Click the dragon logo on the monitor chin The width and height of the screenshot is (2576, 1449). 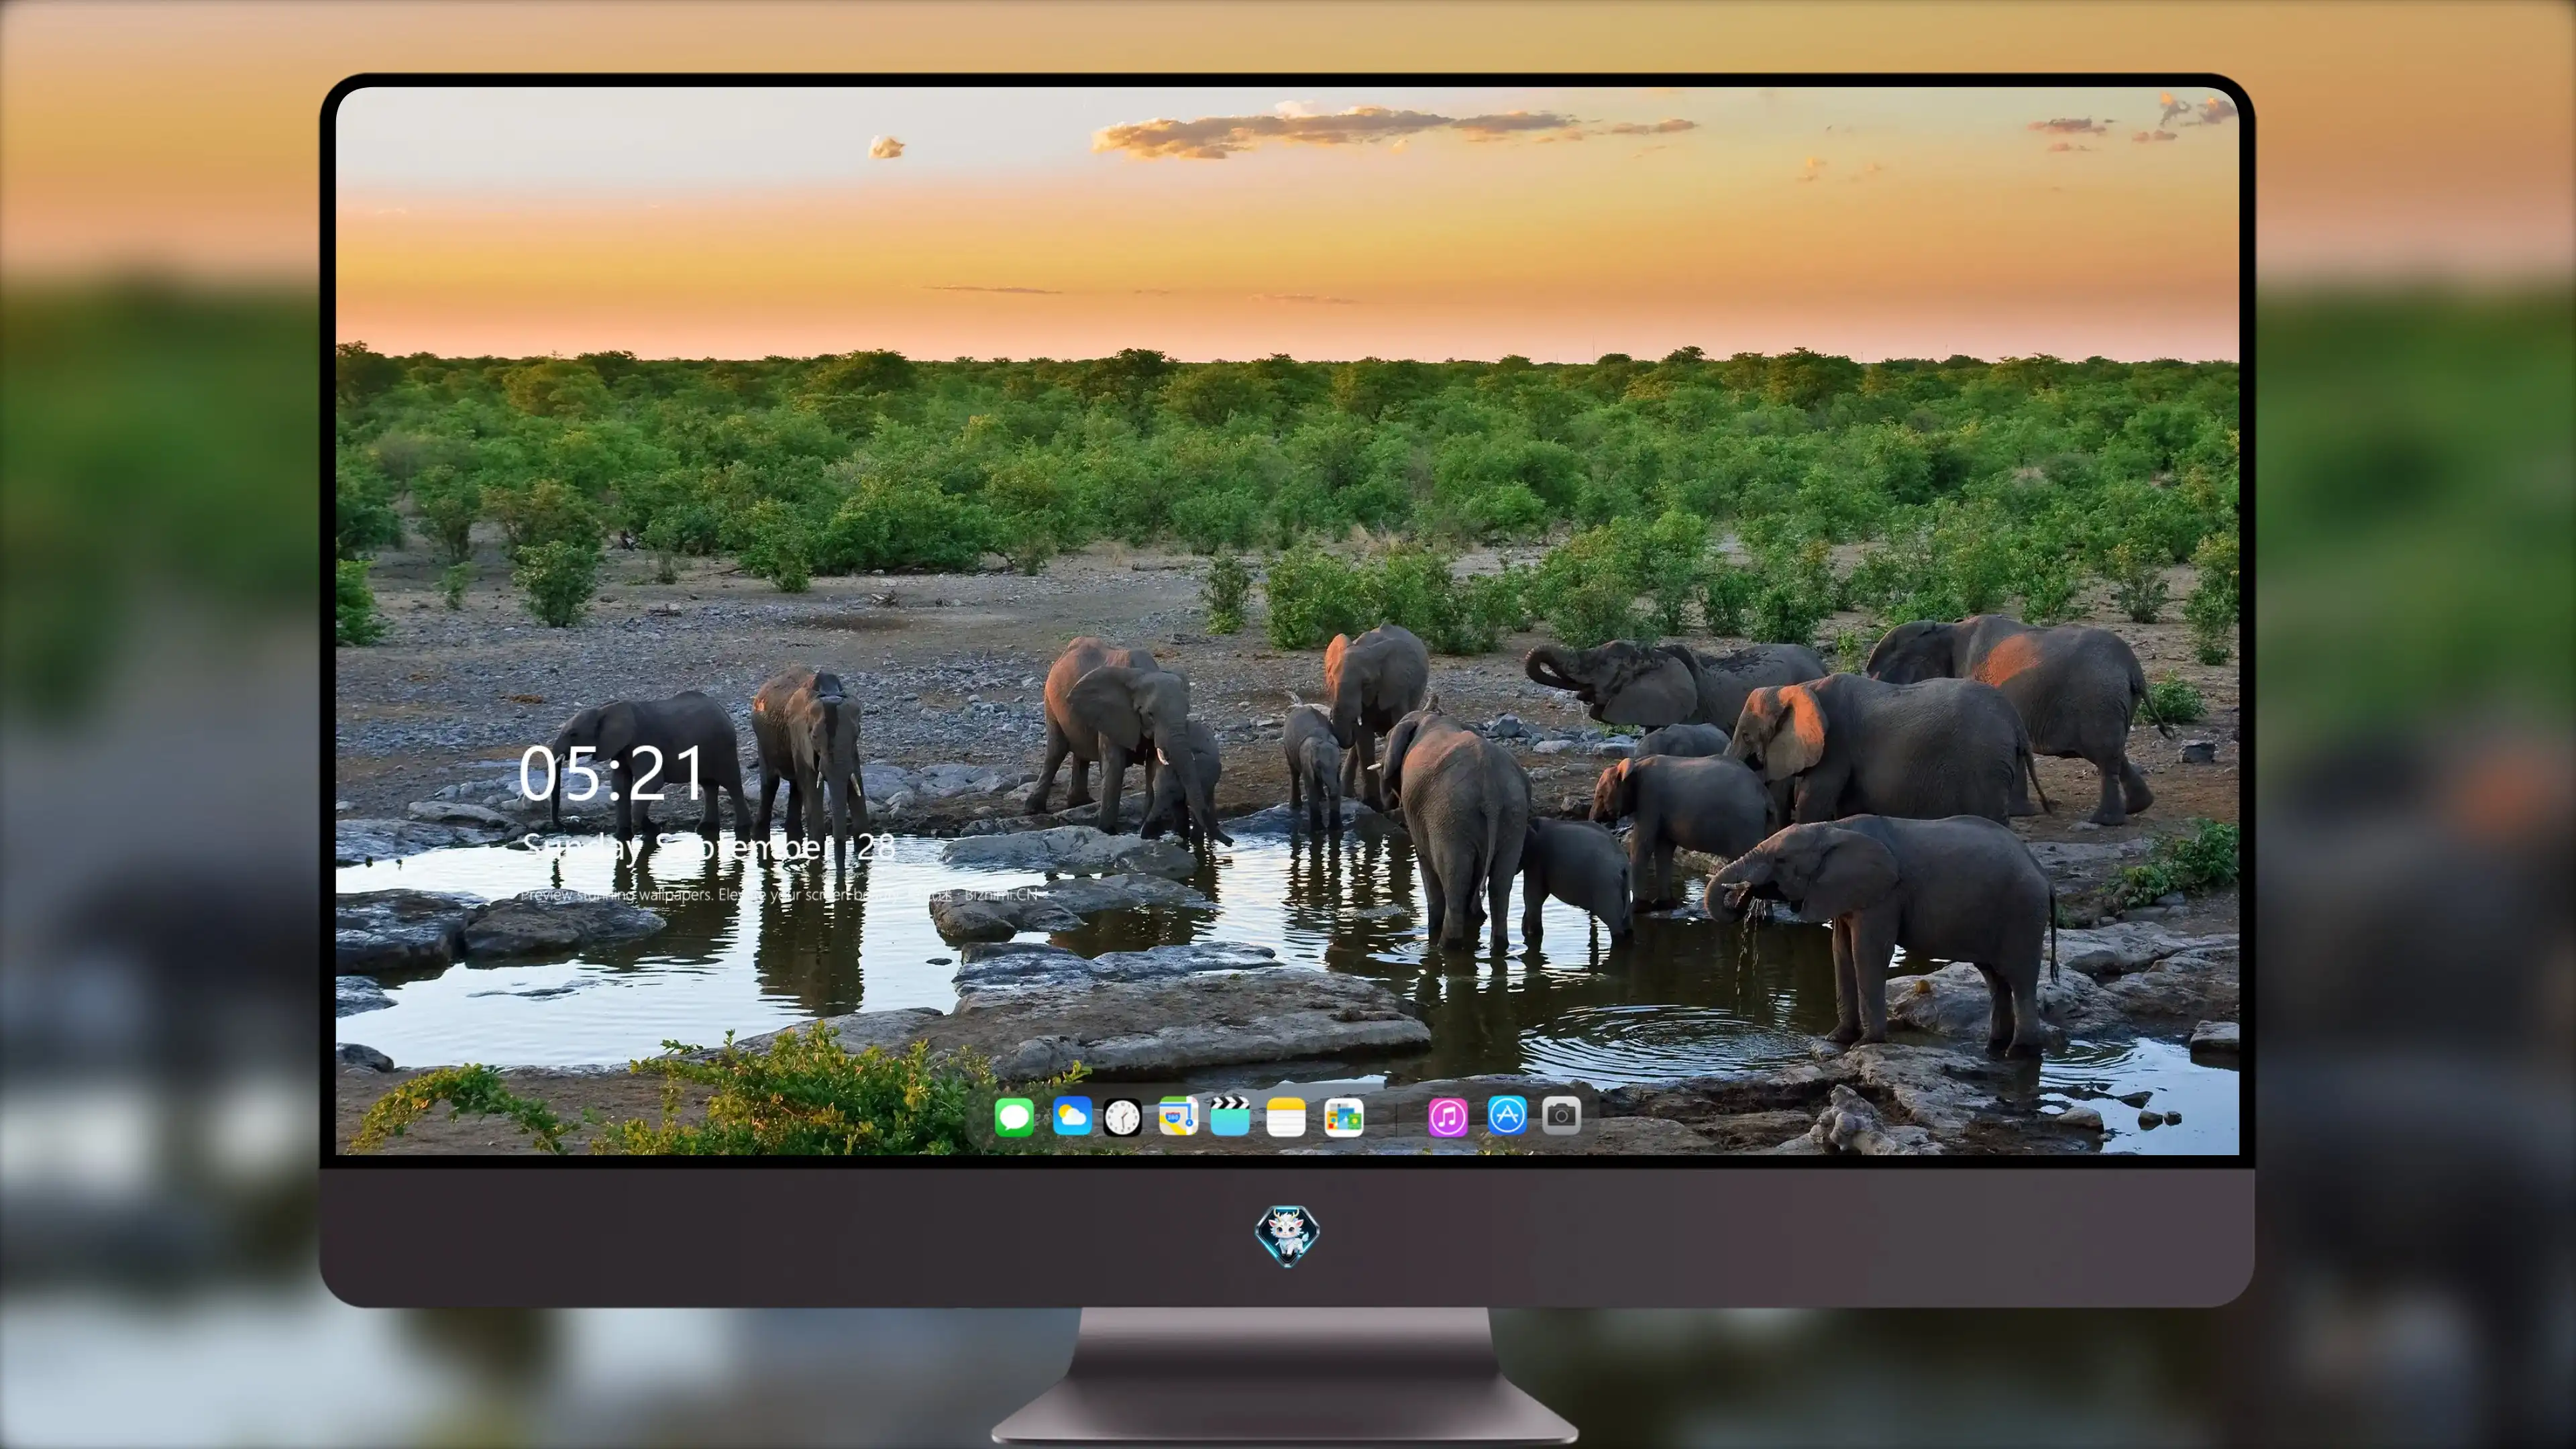click(1287, 1235)
